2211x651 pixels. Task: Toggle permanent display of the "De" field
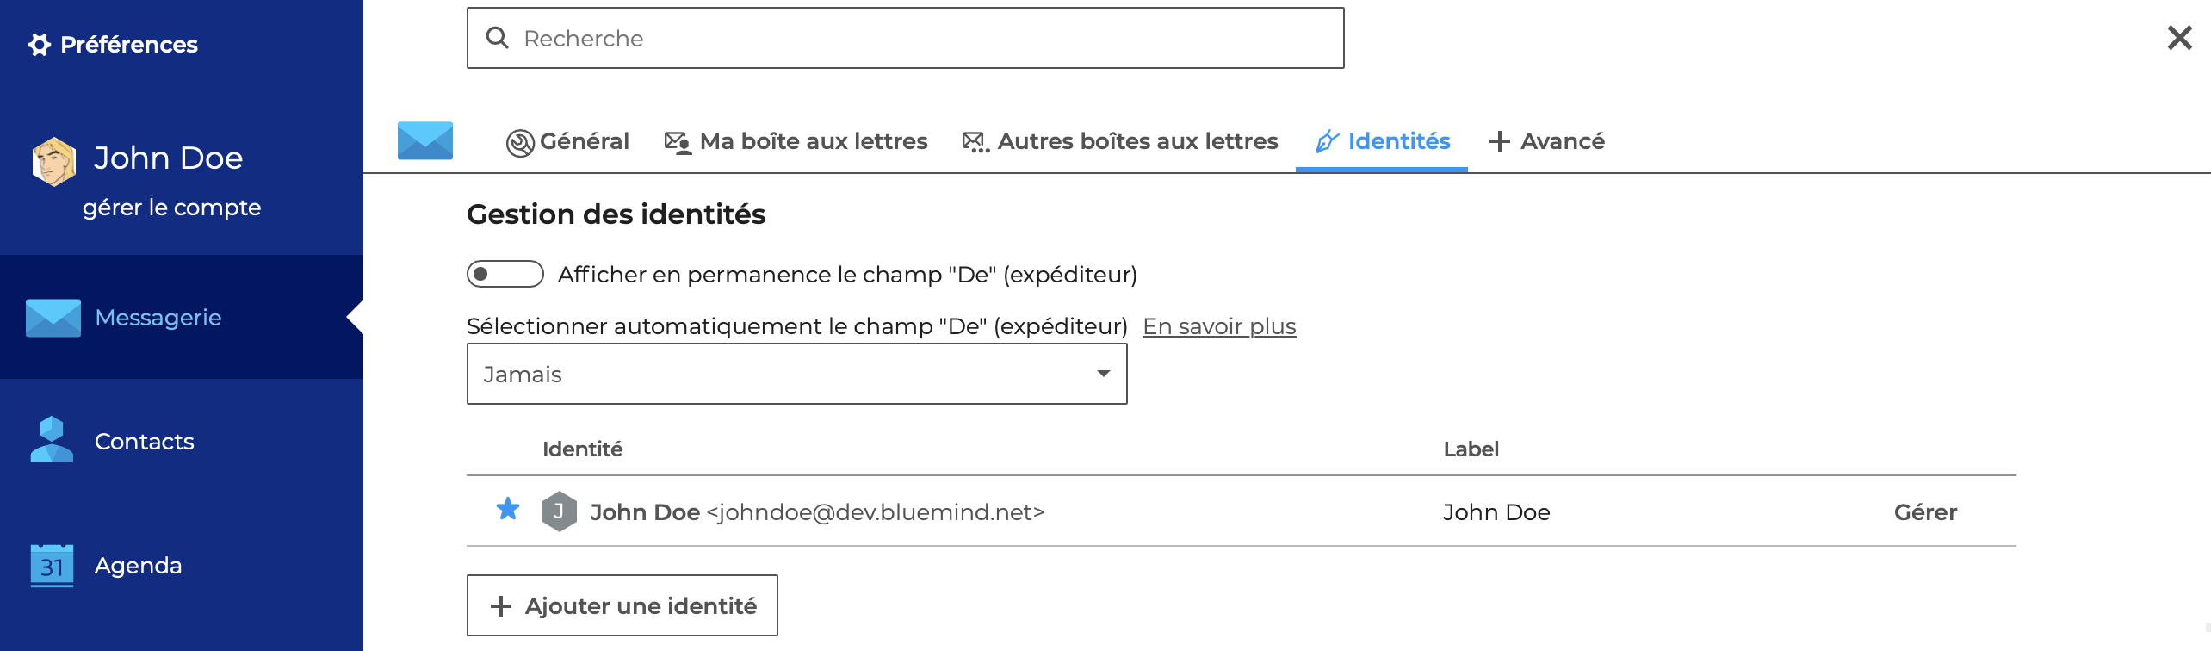pos(505,274)
